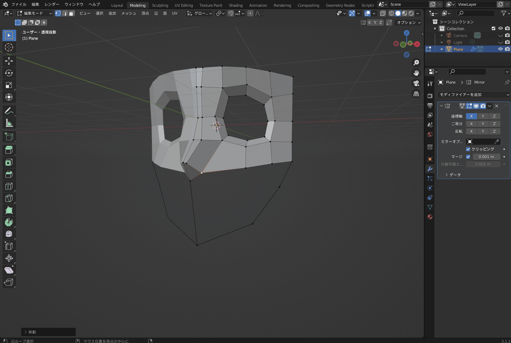511x343 pixels.
Task: Click the outliner search field
Action: (475, 13)
